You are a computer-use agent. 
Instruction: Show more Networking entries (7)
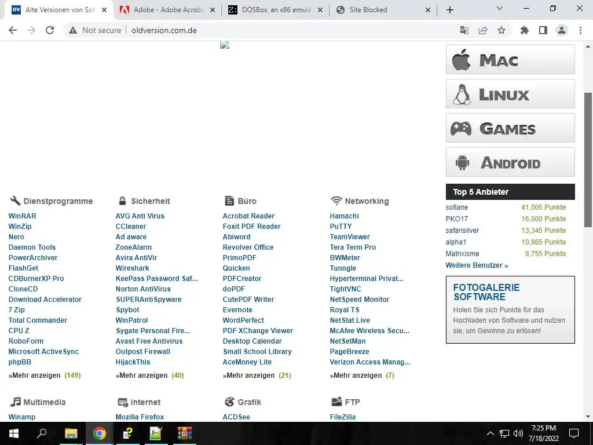pos(362,375)
